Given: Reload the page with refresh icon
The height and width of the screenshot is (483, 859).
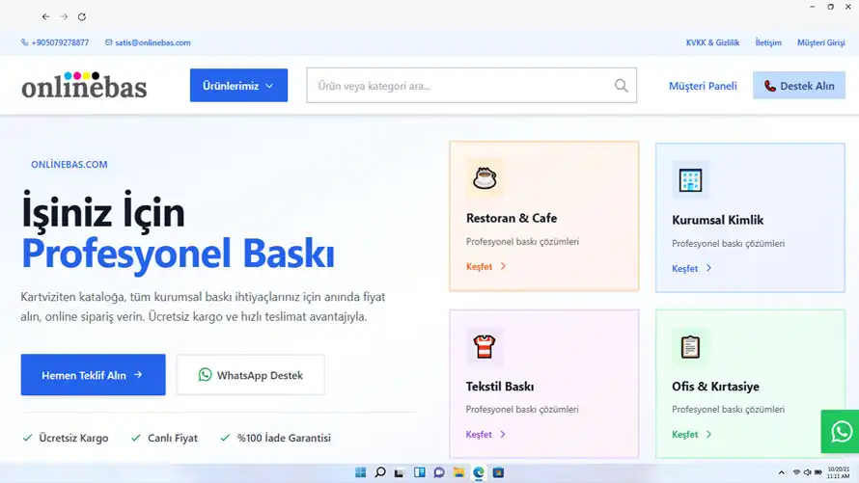Looking at the screenshot, I should [82, 17].
